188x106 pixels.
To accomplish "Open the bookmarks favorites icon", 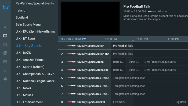I will [5, 70].
